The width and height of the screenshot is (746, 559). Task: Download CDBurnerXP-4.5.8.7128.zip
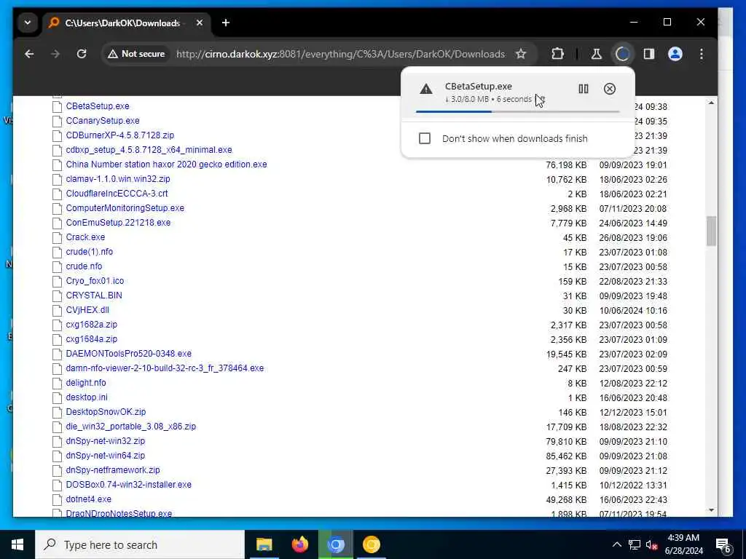(x=120, y=135)
